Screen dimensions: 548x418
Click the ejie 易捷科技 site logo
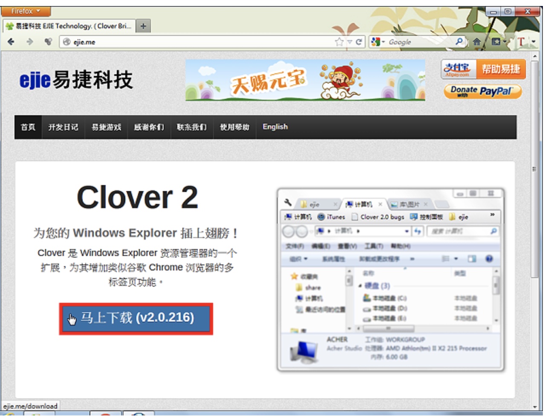pos(76,80)
